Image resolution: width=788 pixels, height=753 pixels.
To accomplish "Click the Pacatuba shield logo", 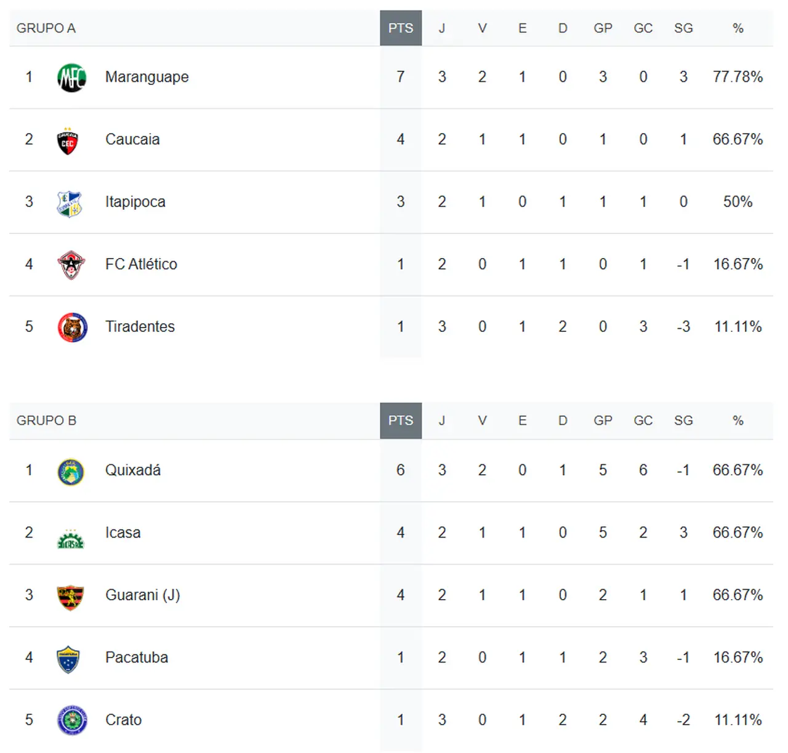I will [68, 659].
